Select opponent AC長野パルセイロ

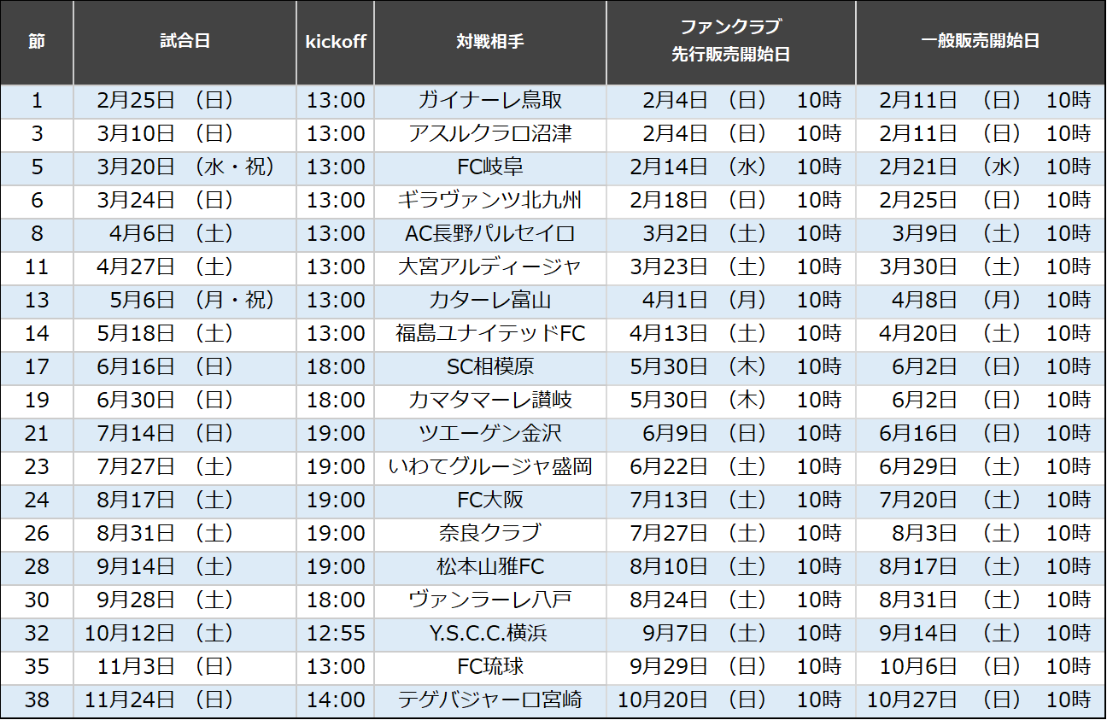(x=490, y=234)
